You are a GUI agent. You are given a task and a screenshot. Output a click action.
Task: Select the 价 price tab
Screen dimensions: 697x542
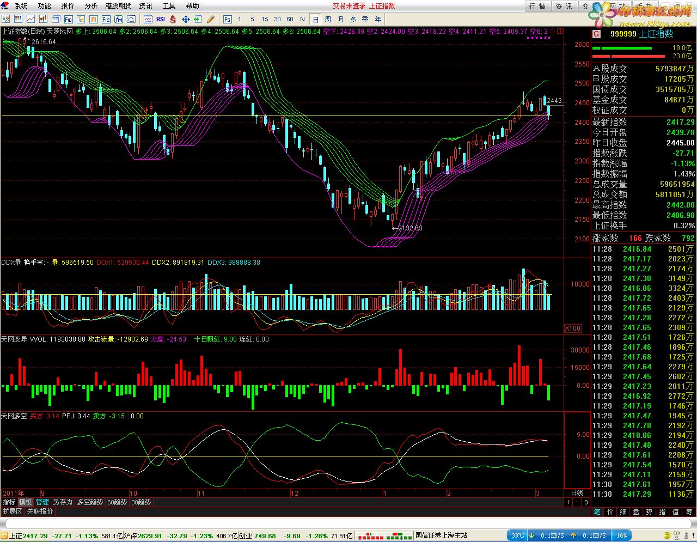pyautogui.click(x=610, y=512)
